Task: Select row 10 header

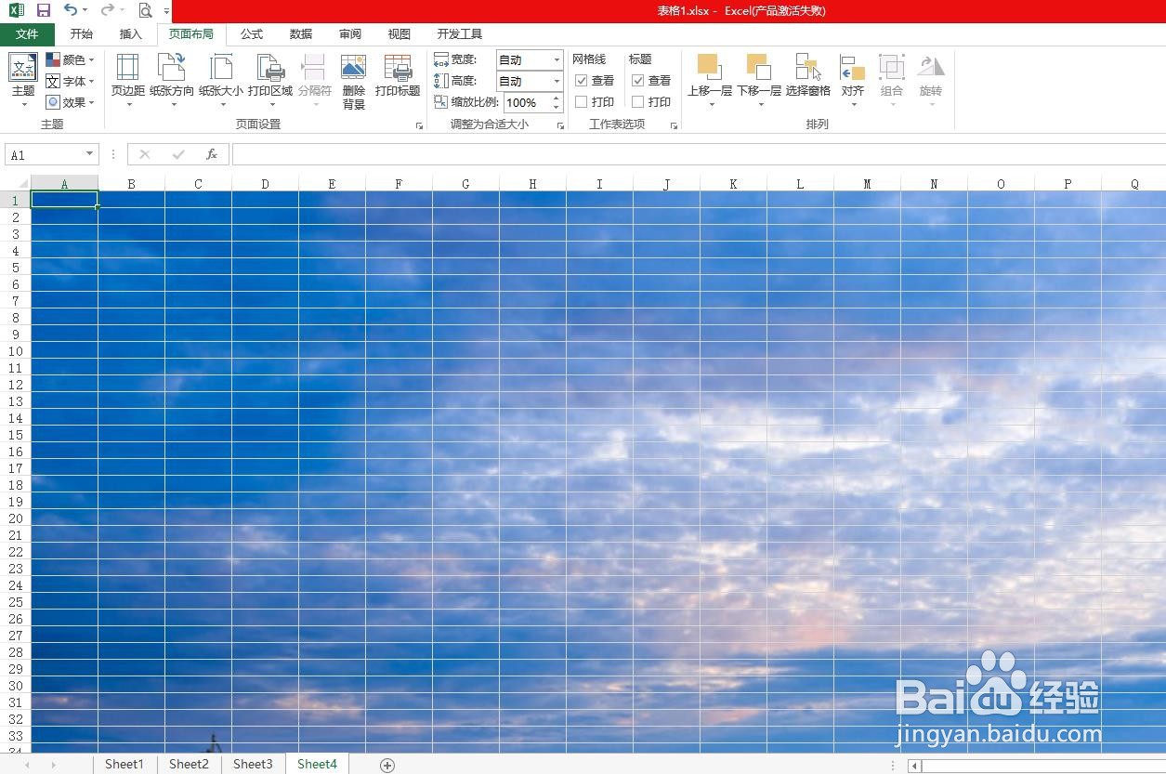Action: tap(16, 351)
